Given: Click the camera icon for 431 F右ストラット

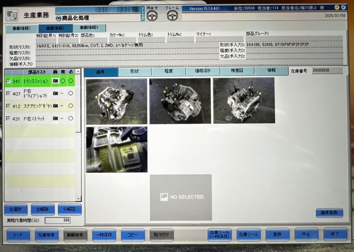Looking at the screenshot, I should point(55,118).
